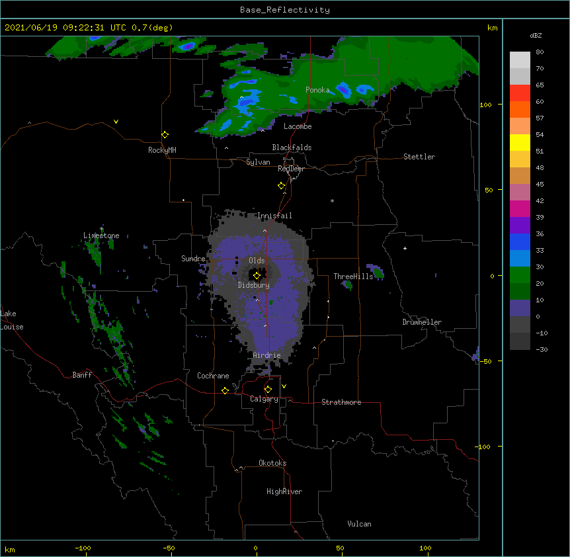Click the ThreeHills town label

[353, 277]
